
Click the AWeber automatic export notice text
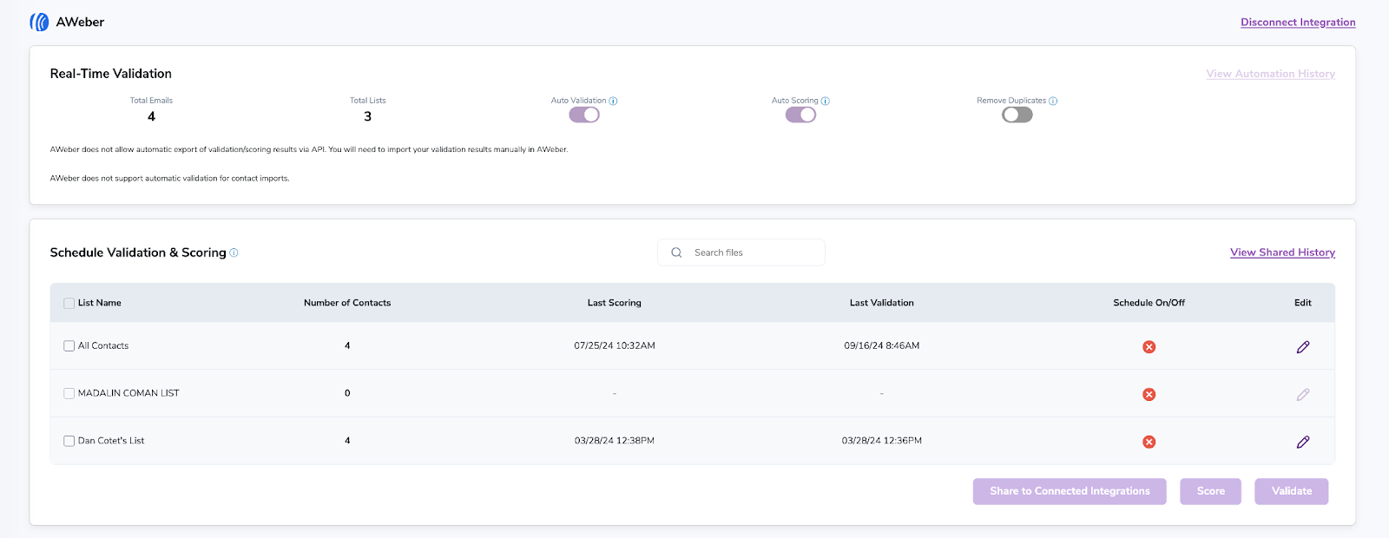point(309,149)
